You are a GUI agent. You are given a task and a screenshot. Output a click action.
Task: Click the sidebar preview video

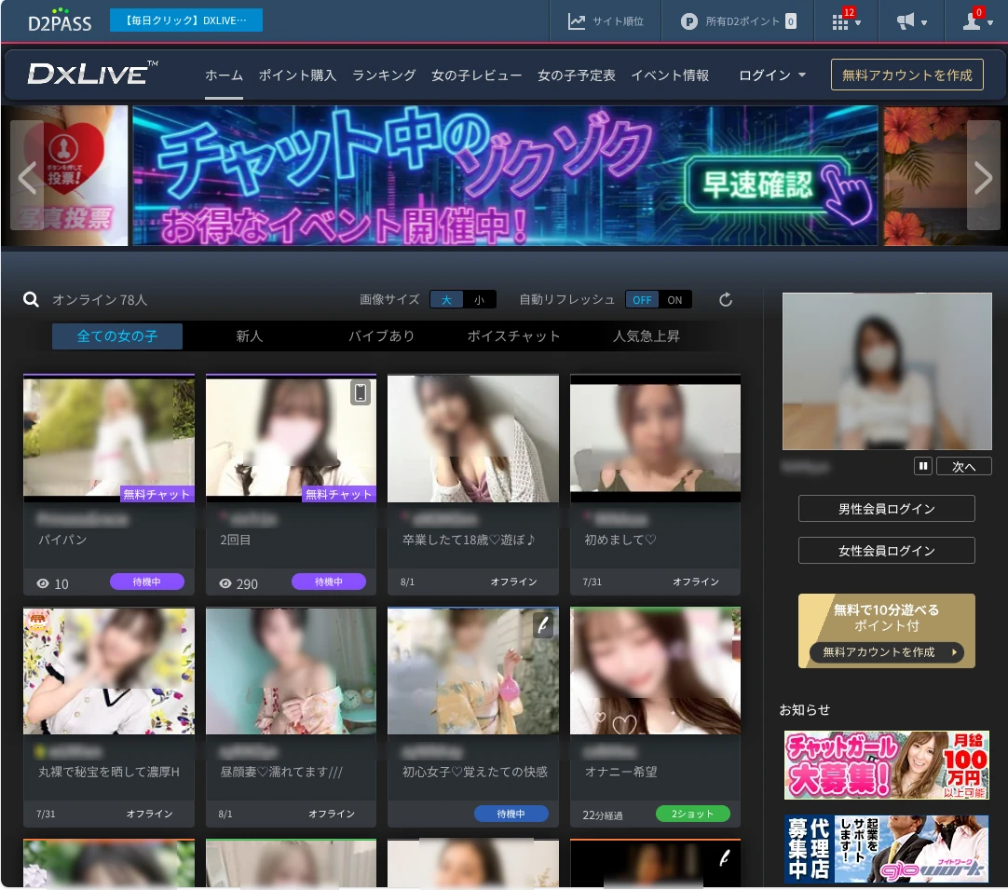tap(887, 371)
